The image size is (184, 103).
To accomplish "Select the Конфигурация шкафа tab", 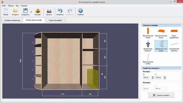I will 34,20.
